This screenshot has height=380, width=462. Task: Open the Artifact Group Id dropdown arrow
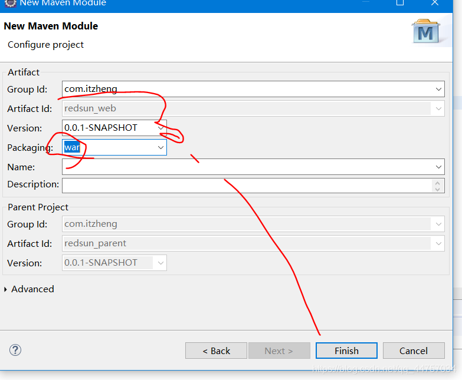tap(438, 89)
